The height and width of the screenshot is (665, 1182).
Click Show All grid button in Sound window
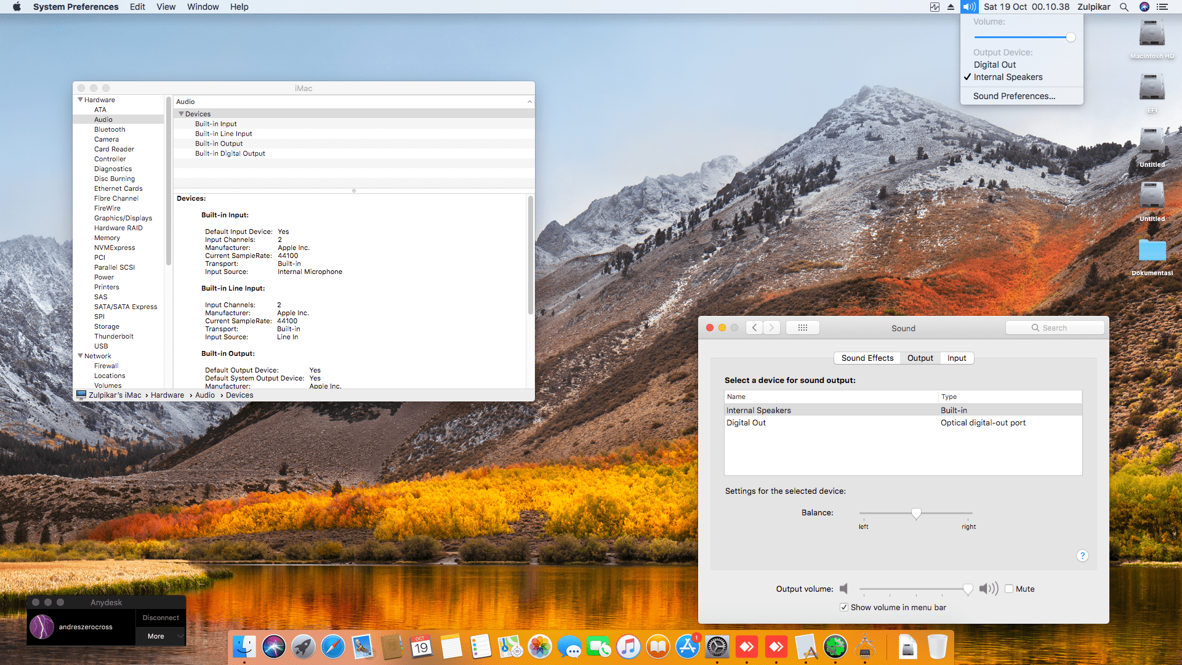(x=803, y=328)
